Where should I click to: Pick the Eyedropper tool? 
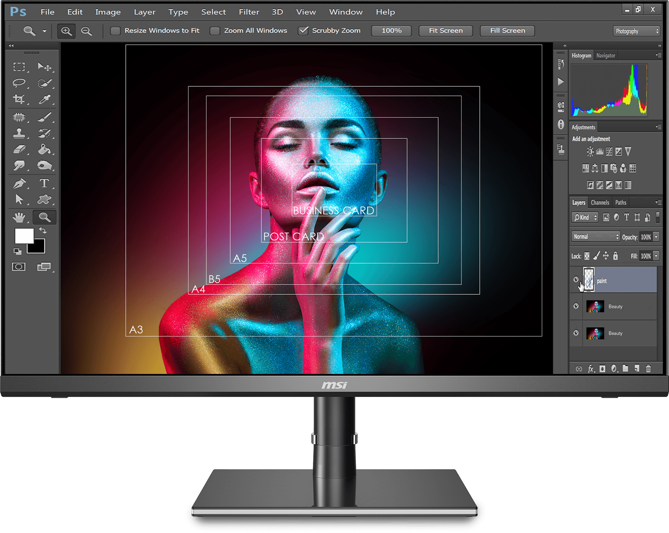tap(45, 99)
